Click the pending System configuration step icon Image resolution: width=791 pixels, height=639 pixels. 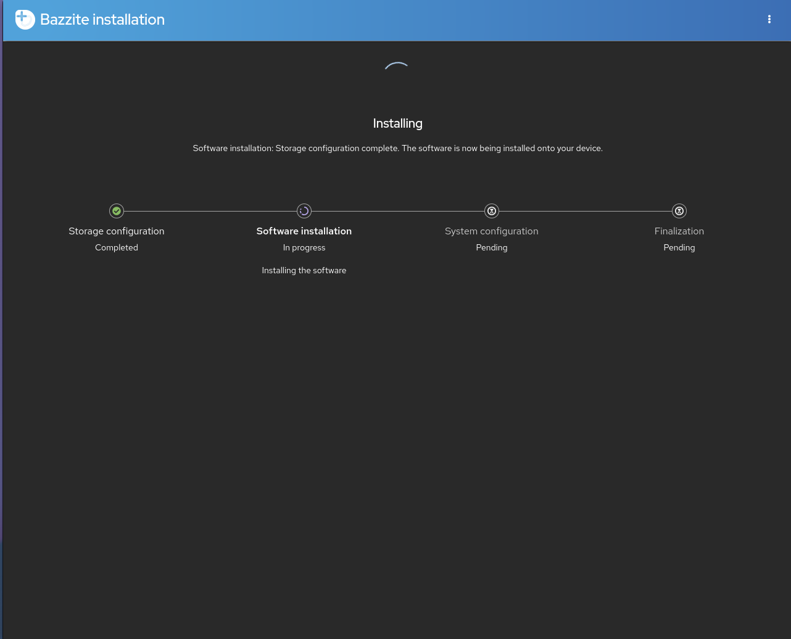(491, 210)
